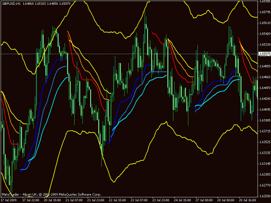Select the 1.65610 price axis label
This screenshot has width=271, height=203.
(x=265, y=23)
